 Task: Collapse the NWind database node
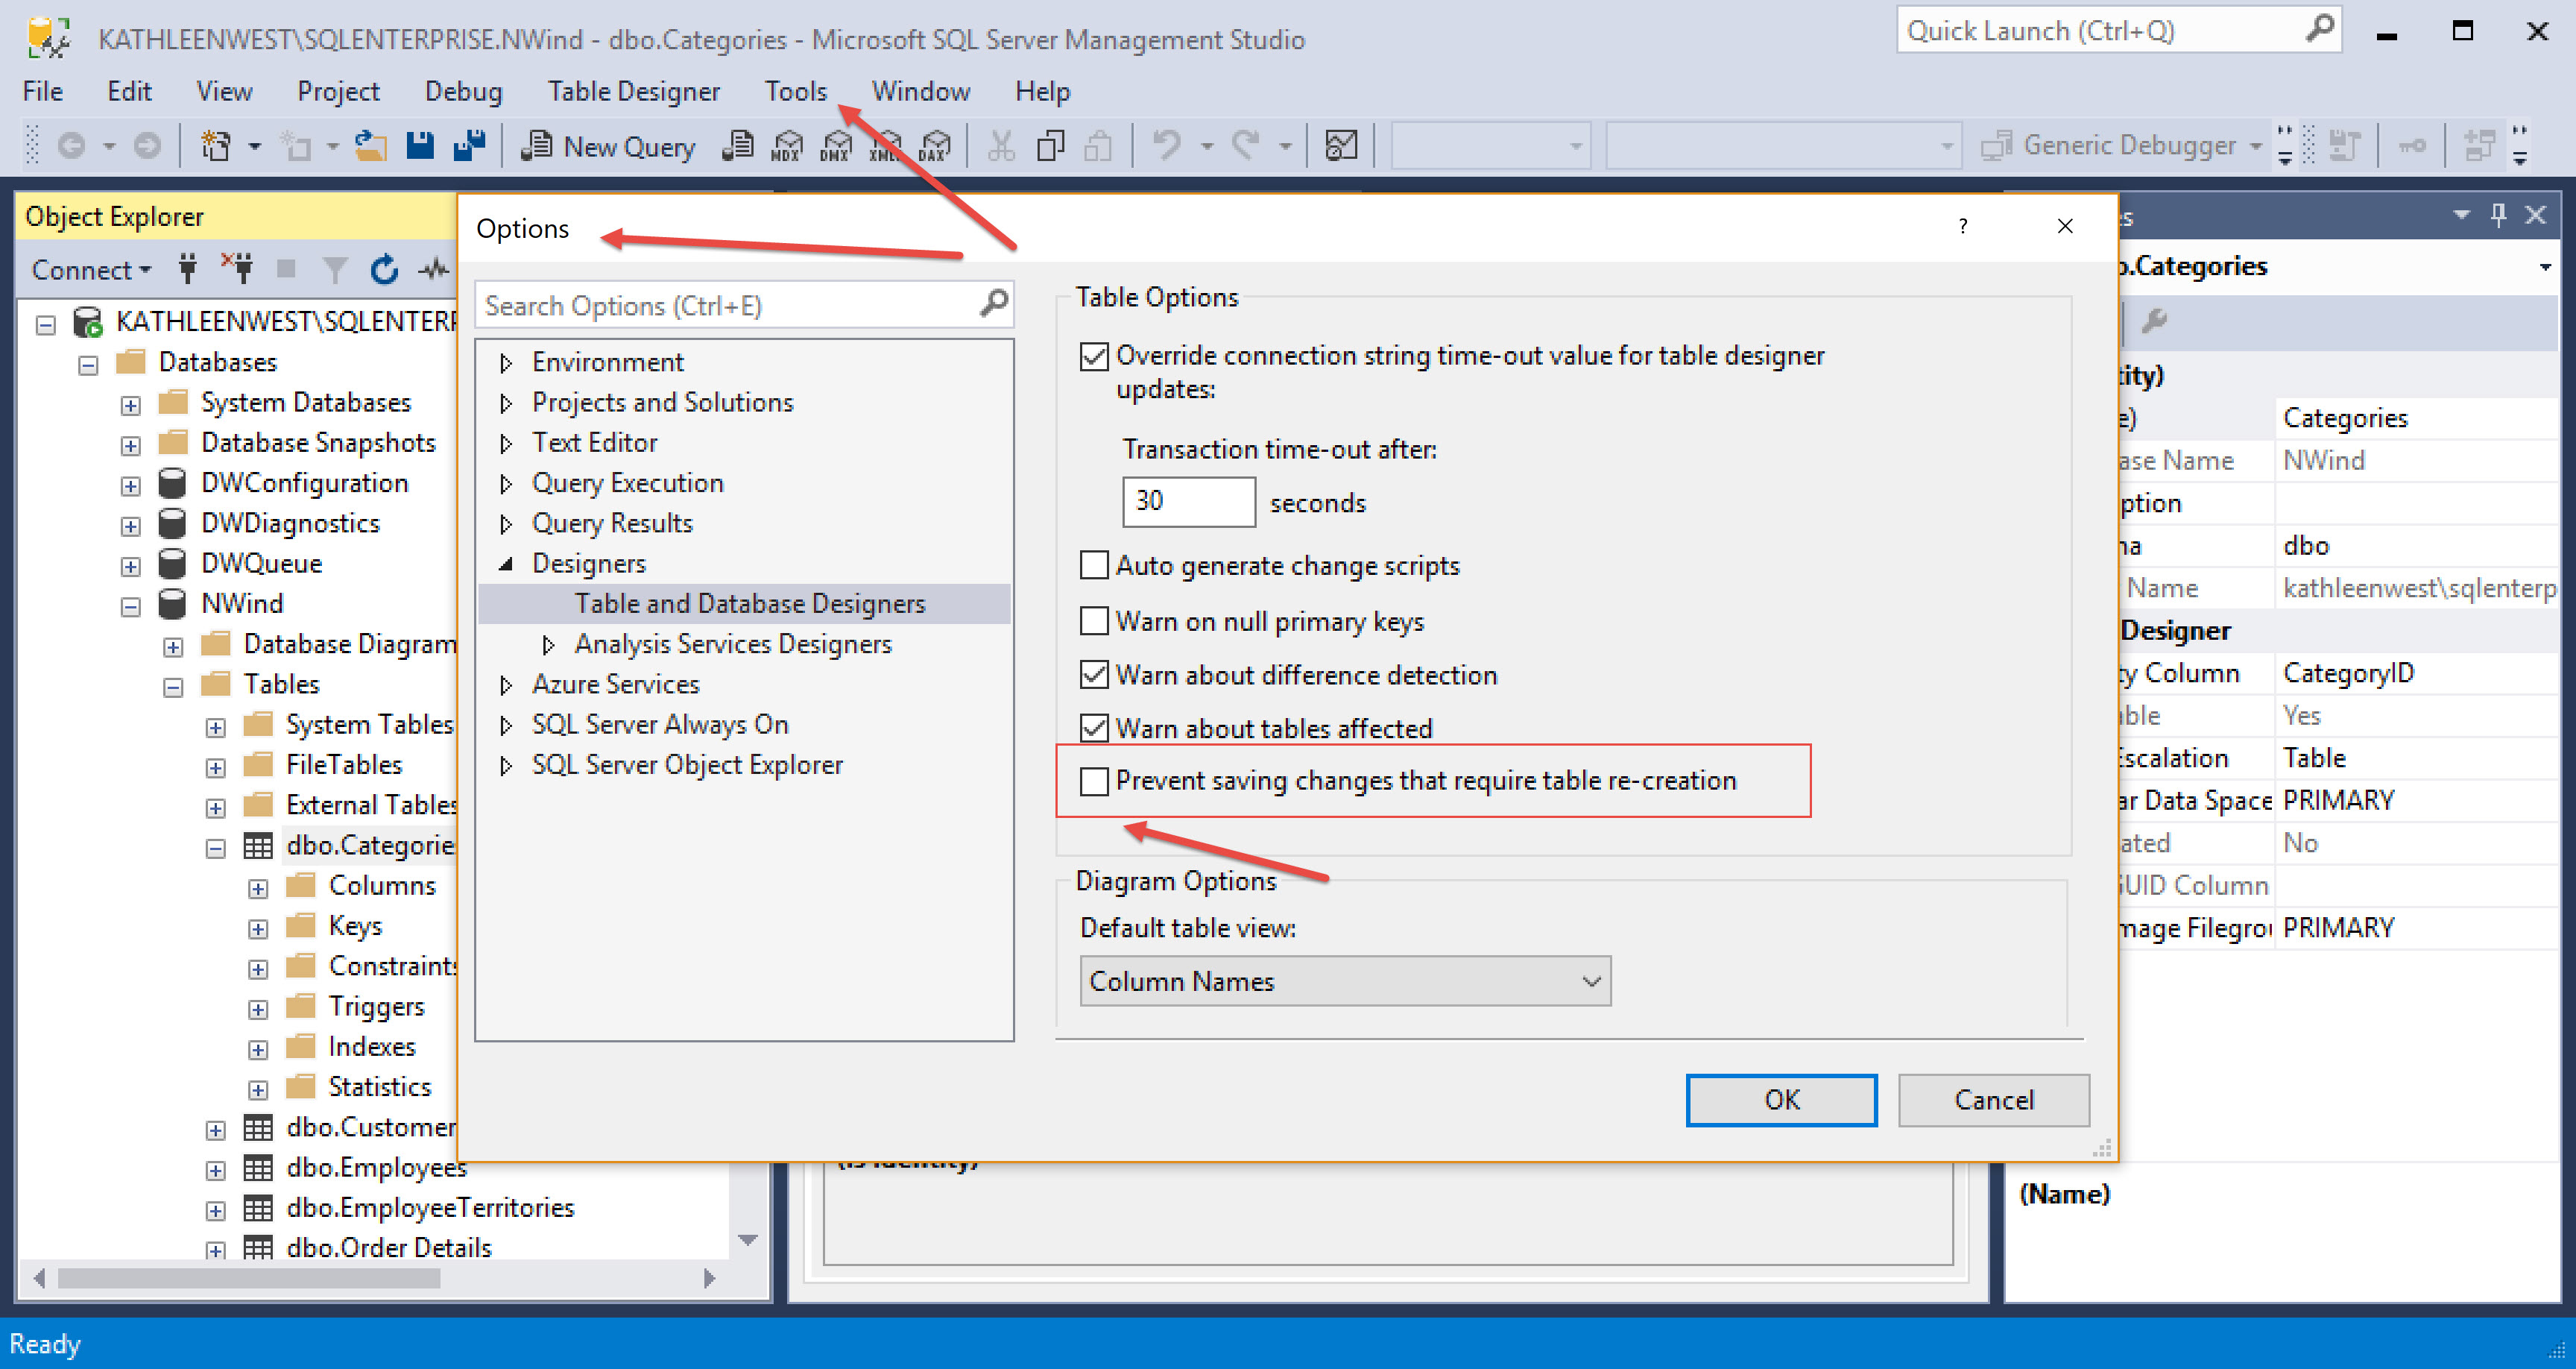click(x=130, y=606)
